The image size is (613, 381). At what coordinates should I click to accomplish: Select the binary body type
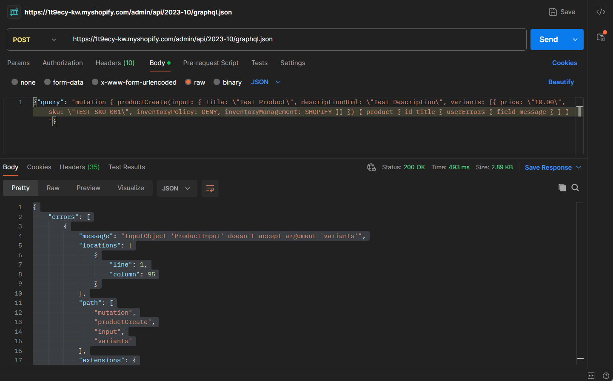click(x=228, y=82)
